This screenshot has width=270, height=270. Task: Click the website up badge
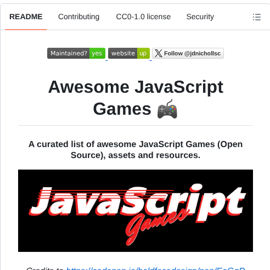coord(129,53)
